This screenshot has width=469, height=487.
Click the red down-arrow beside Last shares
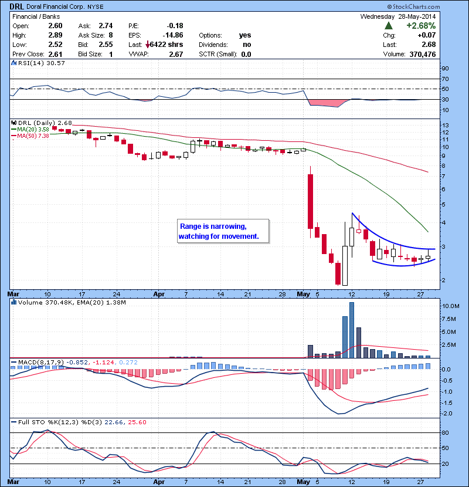point(147,45)
